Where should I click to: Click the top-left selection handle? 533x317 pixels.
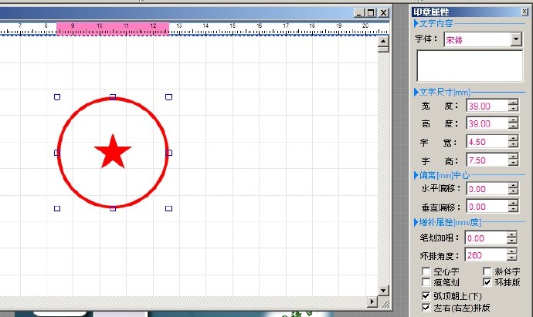[x=57, y=97]
